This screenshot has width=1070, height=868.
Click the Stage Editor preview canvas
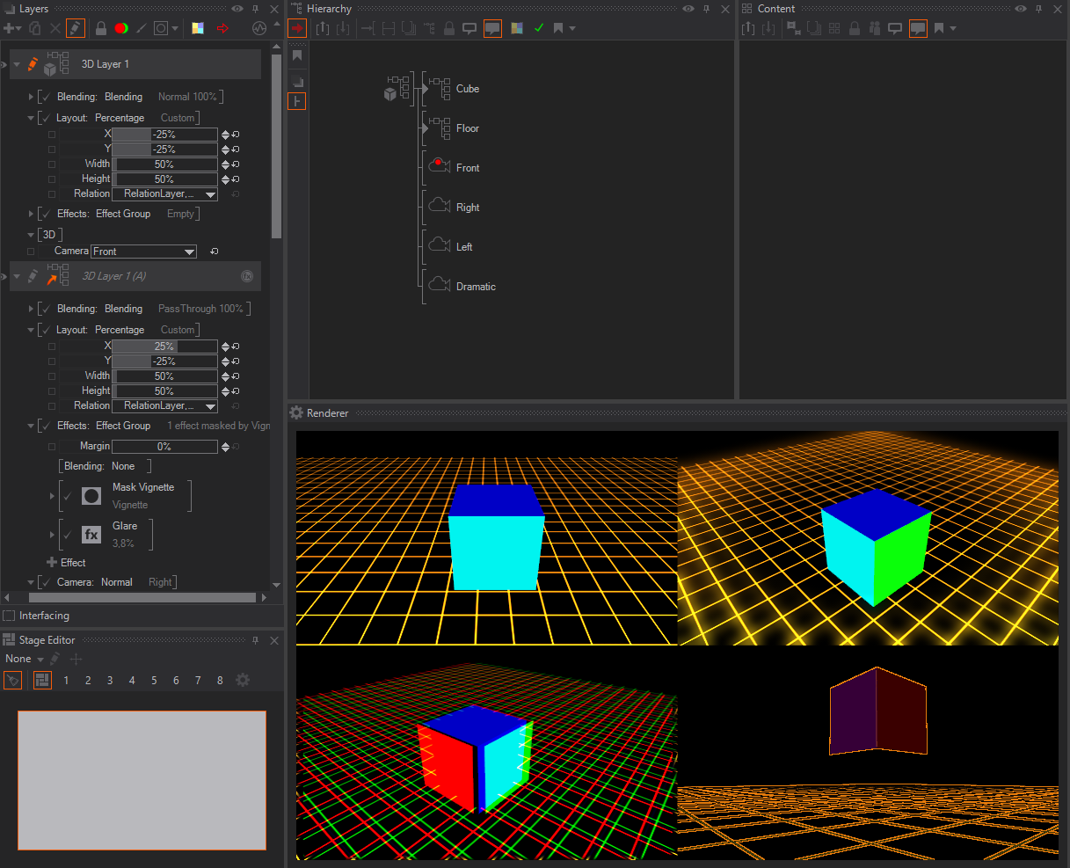click(x=142, y=780)
